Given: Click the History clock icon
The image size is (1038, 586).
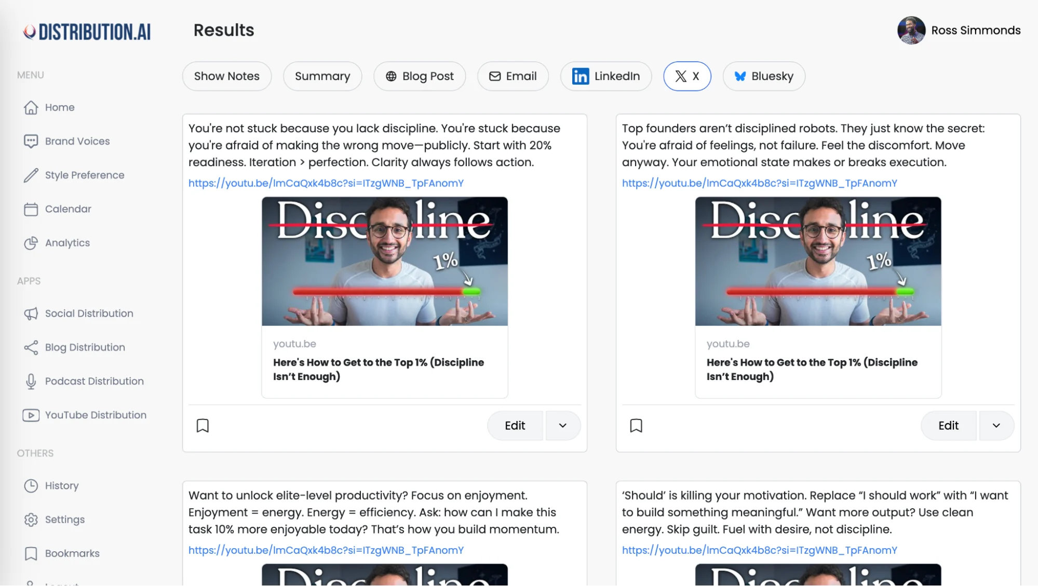Looking at the screenshot, I should tap(31, 486).
